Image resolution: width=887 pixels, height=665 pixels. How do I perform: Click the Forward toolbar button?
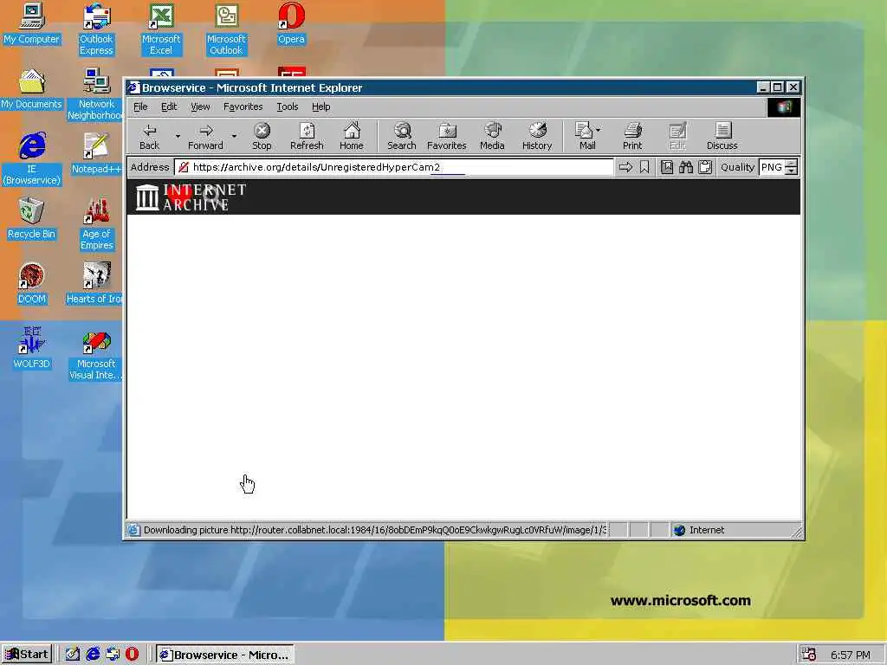(206, 137)
